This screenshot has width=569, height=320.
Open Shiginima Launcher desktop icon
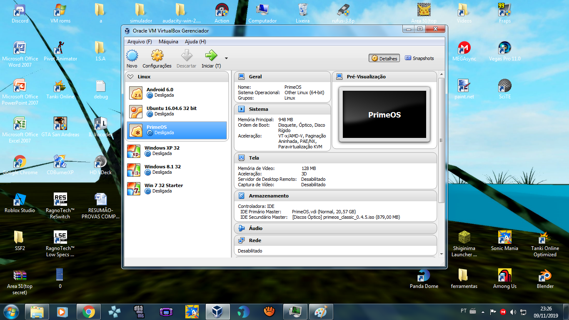[x=464, y=244]
